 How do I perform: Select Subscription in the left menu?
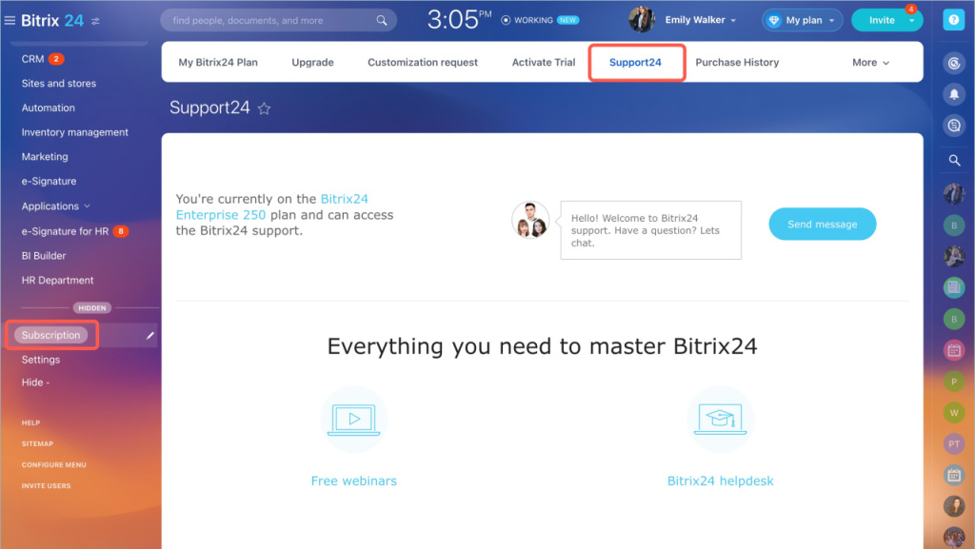point(50,335)
